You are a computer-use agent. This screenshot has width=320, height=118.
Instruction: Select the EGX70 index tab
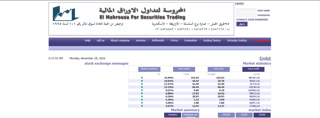tap(244, 115)
